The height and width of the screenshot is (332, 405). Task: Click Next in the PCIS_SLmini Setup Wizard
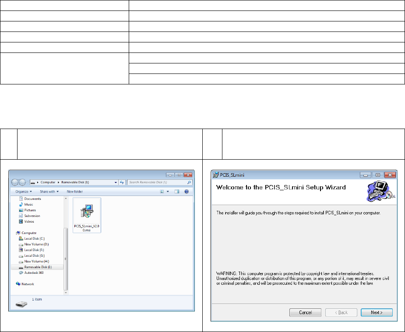pos(377,312)
